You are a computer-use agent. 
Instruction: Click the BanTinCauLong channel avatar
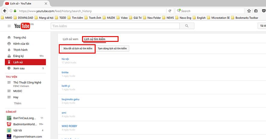9,118
